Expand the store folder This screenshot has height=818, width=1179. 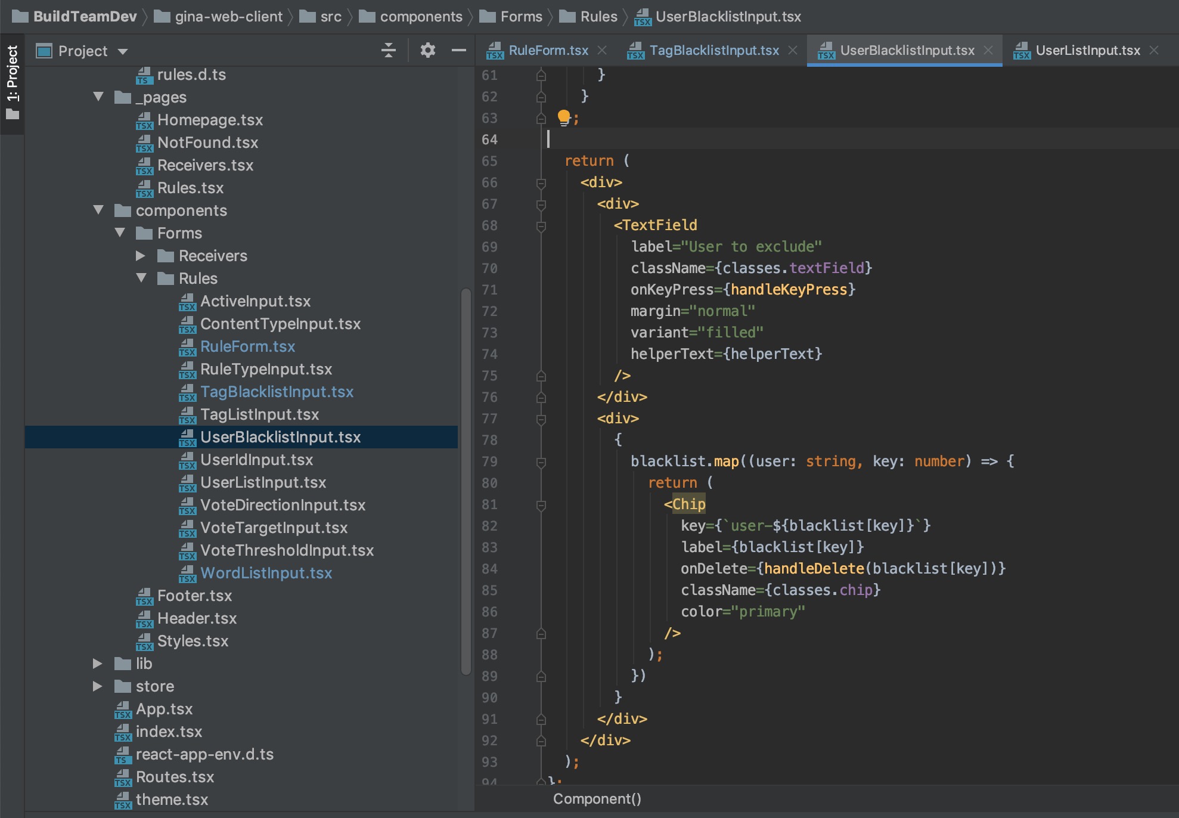tap(98, 686)
